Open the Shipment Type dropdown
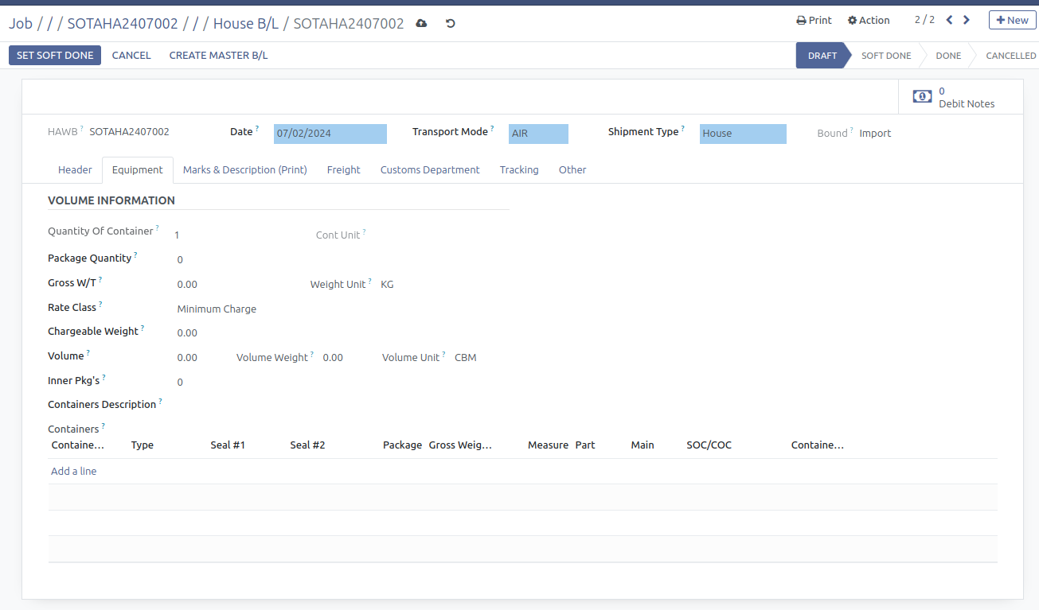This screenshot has height=610, width=1039. pos(742,134)
